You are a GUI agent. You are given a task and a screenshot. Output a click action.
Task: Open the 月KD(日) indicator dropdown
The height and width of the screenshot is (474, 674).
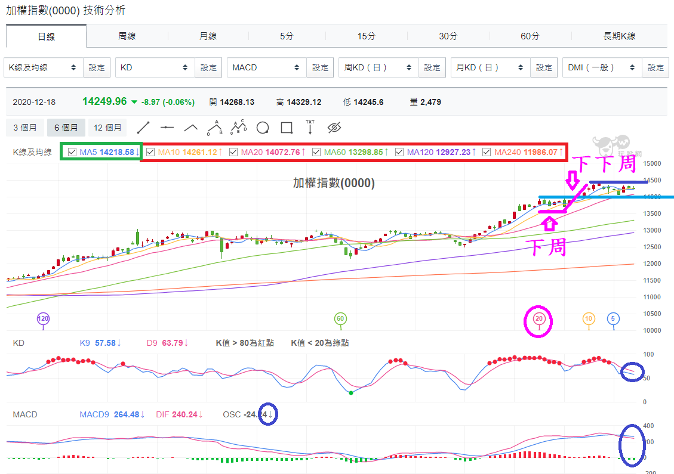tap(491, 67)
